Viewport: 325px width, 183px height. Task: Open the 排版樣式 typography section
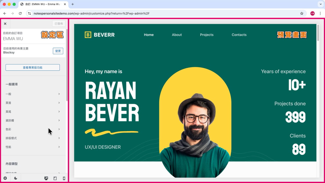(33, 138)
